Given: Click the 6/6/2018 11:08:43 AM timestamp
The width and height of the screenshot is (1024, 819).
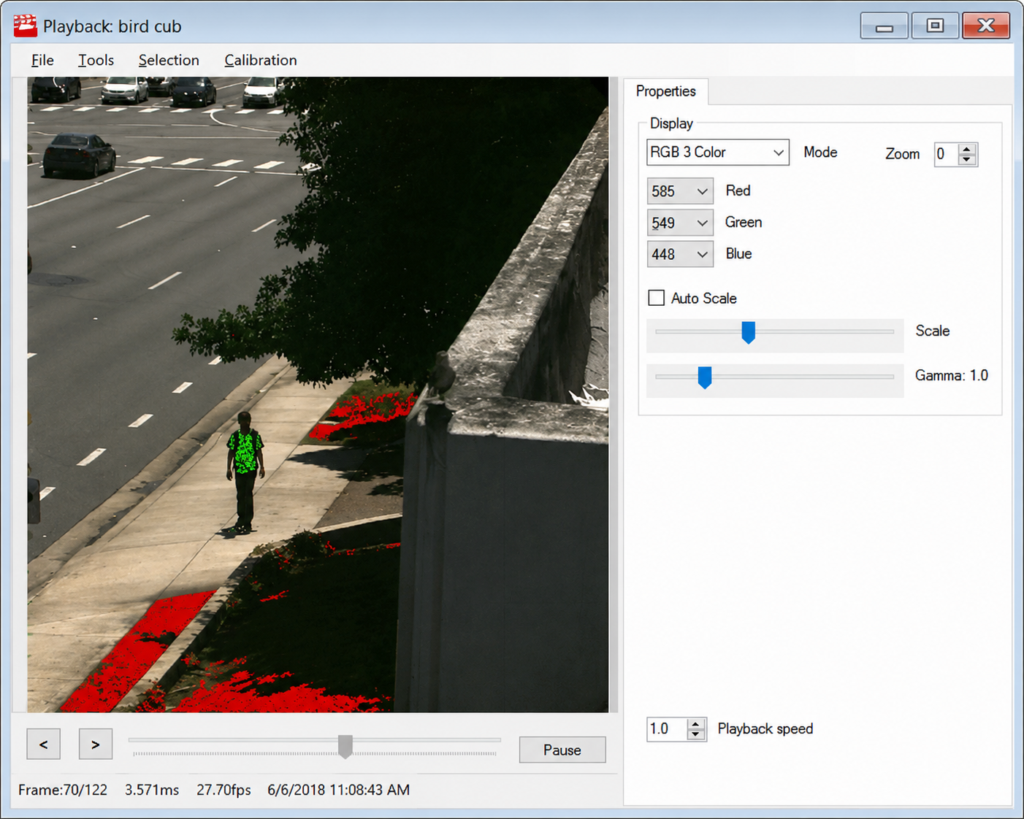Looking at the screenshot, I should [x=338, y=790].
